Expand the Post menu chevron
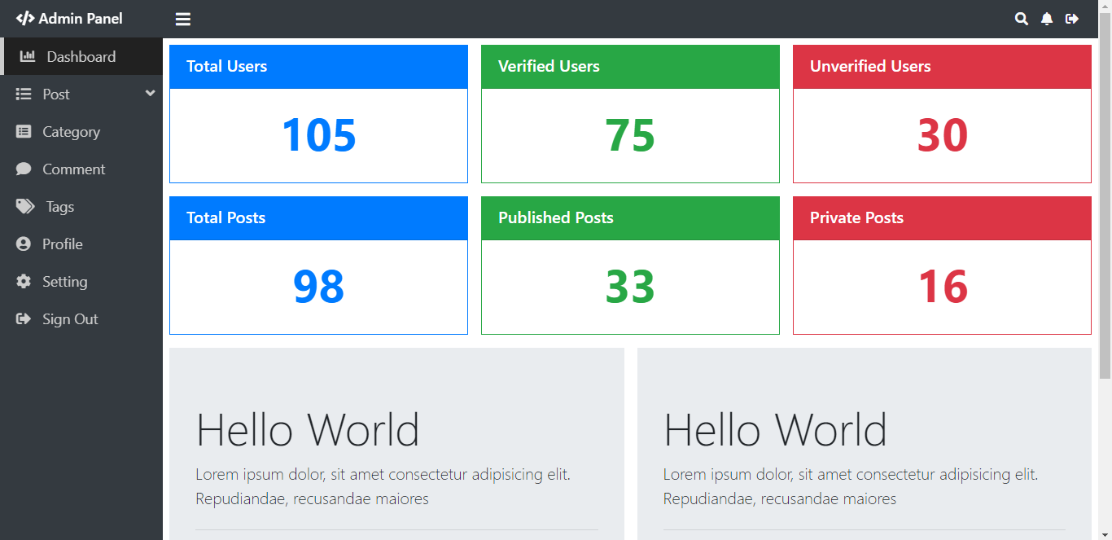This screenshot has height=540, width=1112. 149,94
